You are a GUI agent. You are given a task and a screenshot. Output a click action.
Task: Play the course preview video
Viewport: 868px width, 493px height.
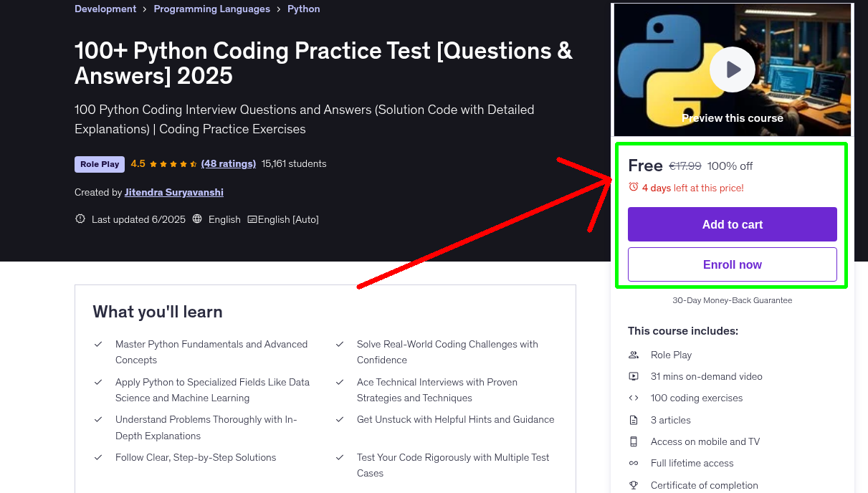click(x=732, y=70)
